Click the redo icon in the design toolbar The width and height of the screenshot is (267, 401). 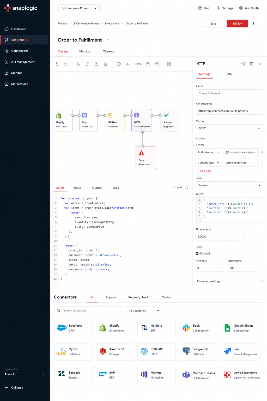[x=66, y=64]
